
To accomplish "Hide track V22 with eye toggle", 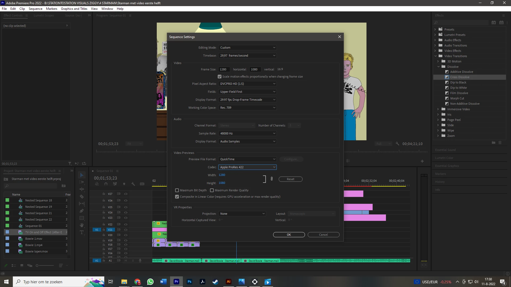I will (126, 224).
